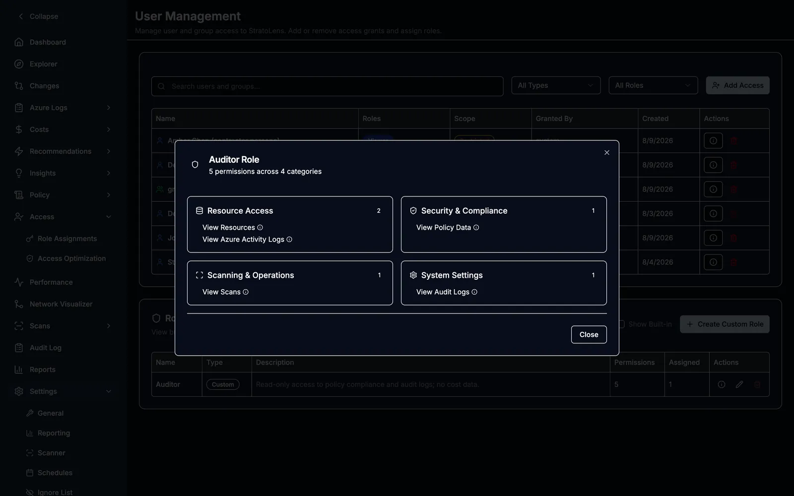Show info for View Azure Activity Logs
Viewport: 794px width, 496px height.
[289, 240]
